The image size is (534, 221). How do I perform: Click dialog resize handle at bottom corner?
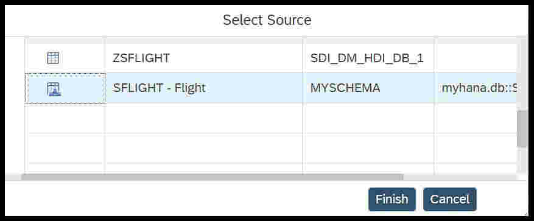[x=527, y=214]
